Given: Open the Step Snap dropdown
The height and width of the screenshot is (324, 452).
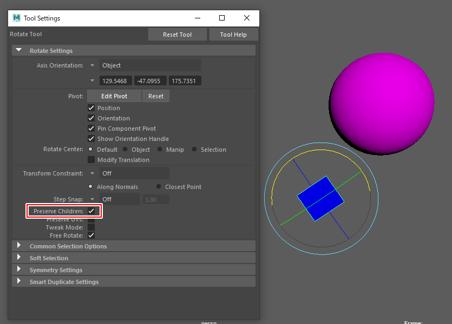Looking at the screenshot, I should pyautogui.click(x=92, y=199).
